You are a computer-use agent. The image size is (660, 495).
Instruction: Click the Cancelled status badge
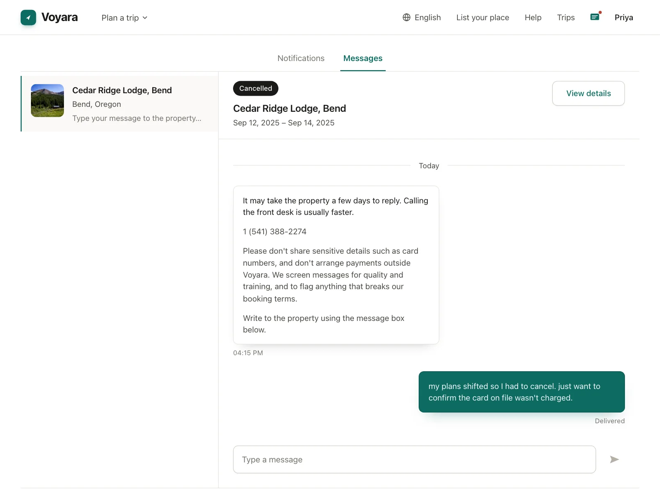[256, 88]
